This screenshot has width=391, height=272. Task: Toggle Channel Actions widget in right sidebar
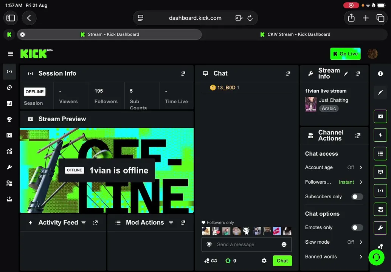(x=380, y=210)
